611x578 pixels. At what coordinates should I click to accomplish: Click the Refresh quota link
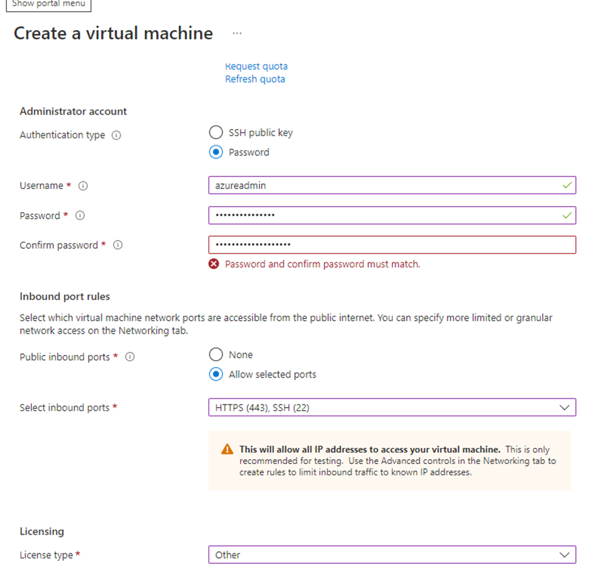tap(255, 79)
